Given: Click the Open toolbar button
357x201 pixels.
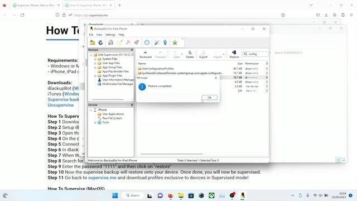Looking at the screenshot, I should point(176,55).
